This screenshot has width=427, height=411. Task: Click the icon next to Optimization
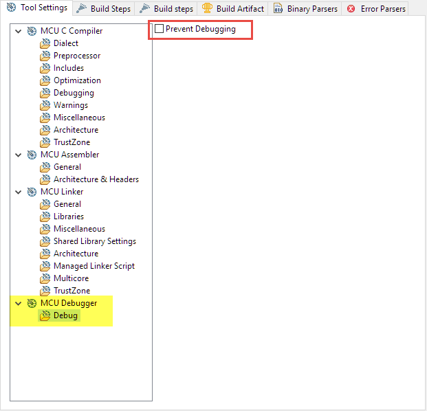pos(45,80)
